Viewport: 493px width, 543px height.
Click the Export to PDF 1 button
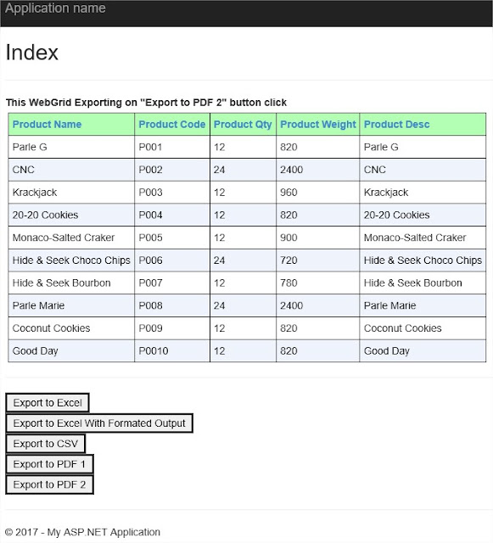(x=49, y=464)
